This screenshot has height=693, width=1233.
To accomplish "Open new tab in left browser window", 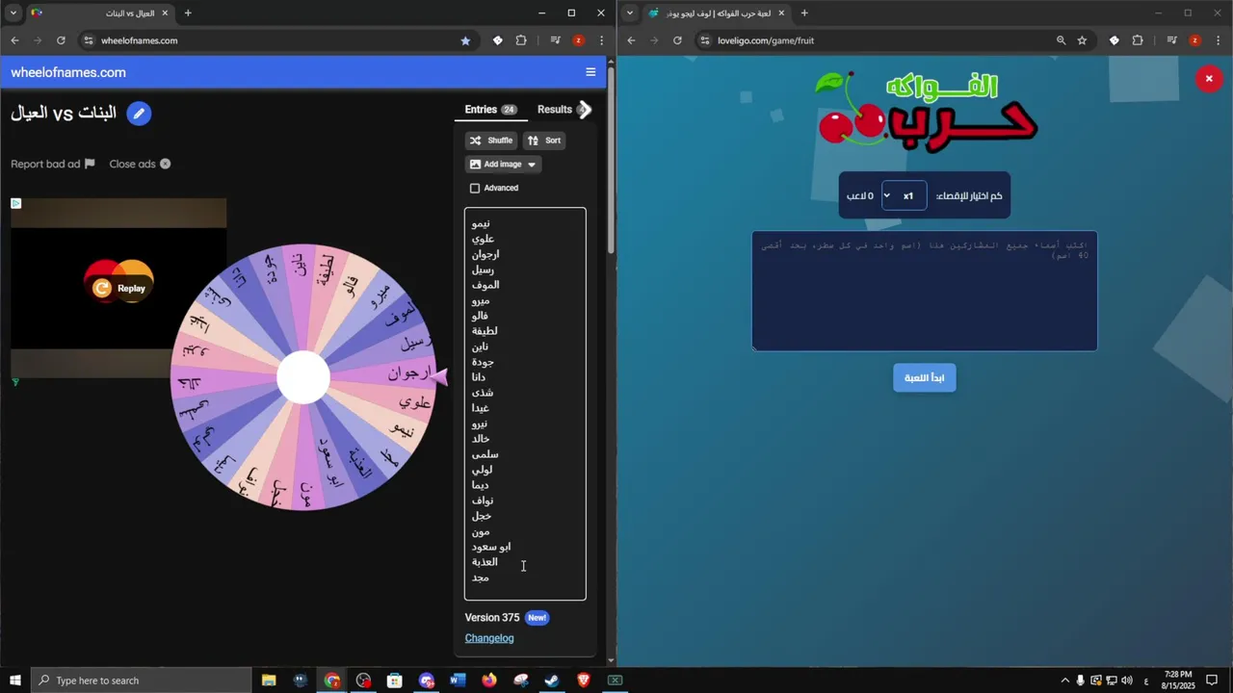I will 188,13.
